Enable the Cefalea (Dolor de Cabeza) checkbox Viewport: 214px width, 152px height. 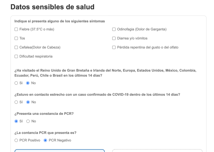pos(16,47)
